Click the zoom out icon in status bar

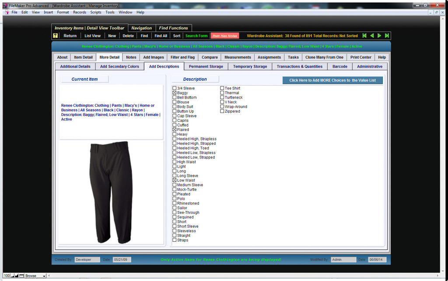(x=13, y=276)
